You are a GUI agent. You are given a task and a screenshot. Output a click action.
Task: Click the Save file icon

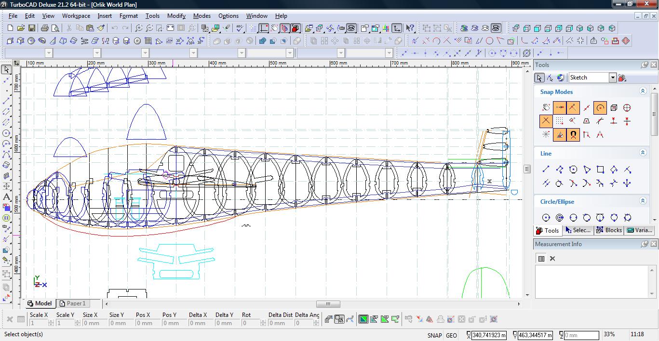pos(31,28)
